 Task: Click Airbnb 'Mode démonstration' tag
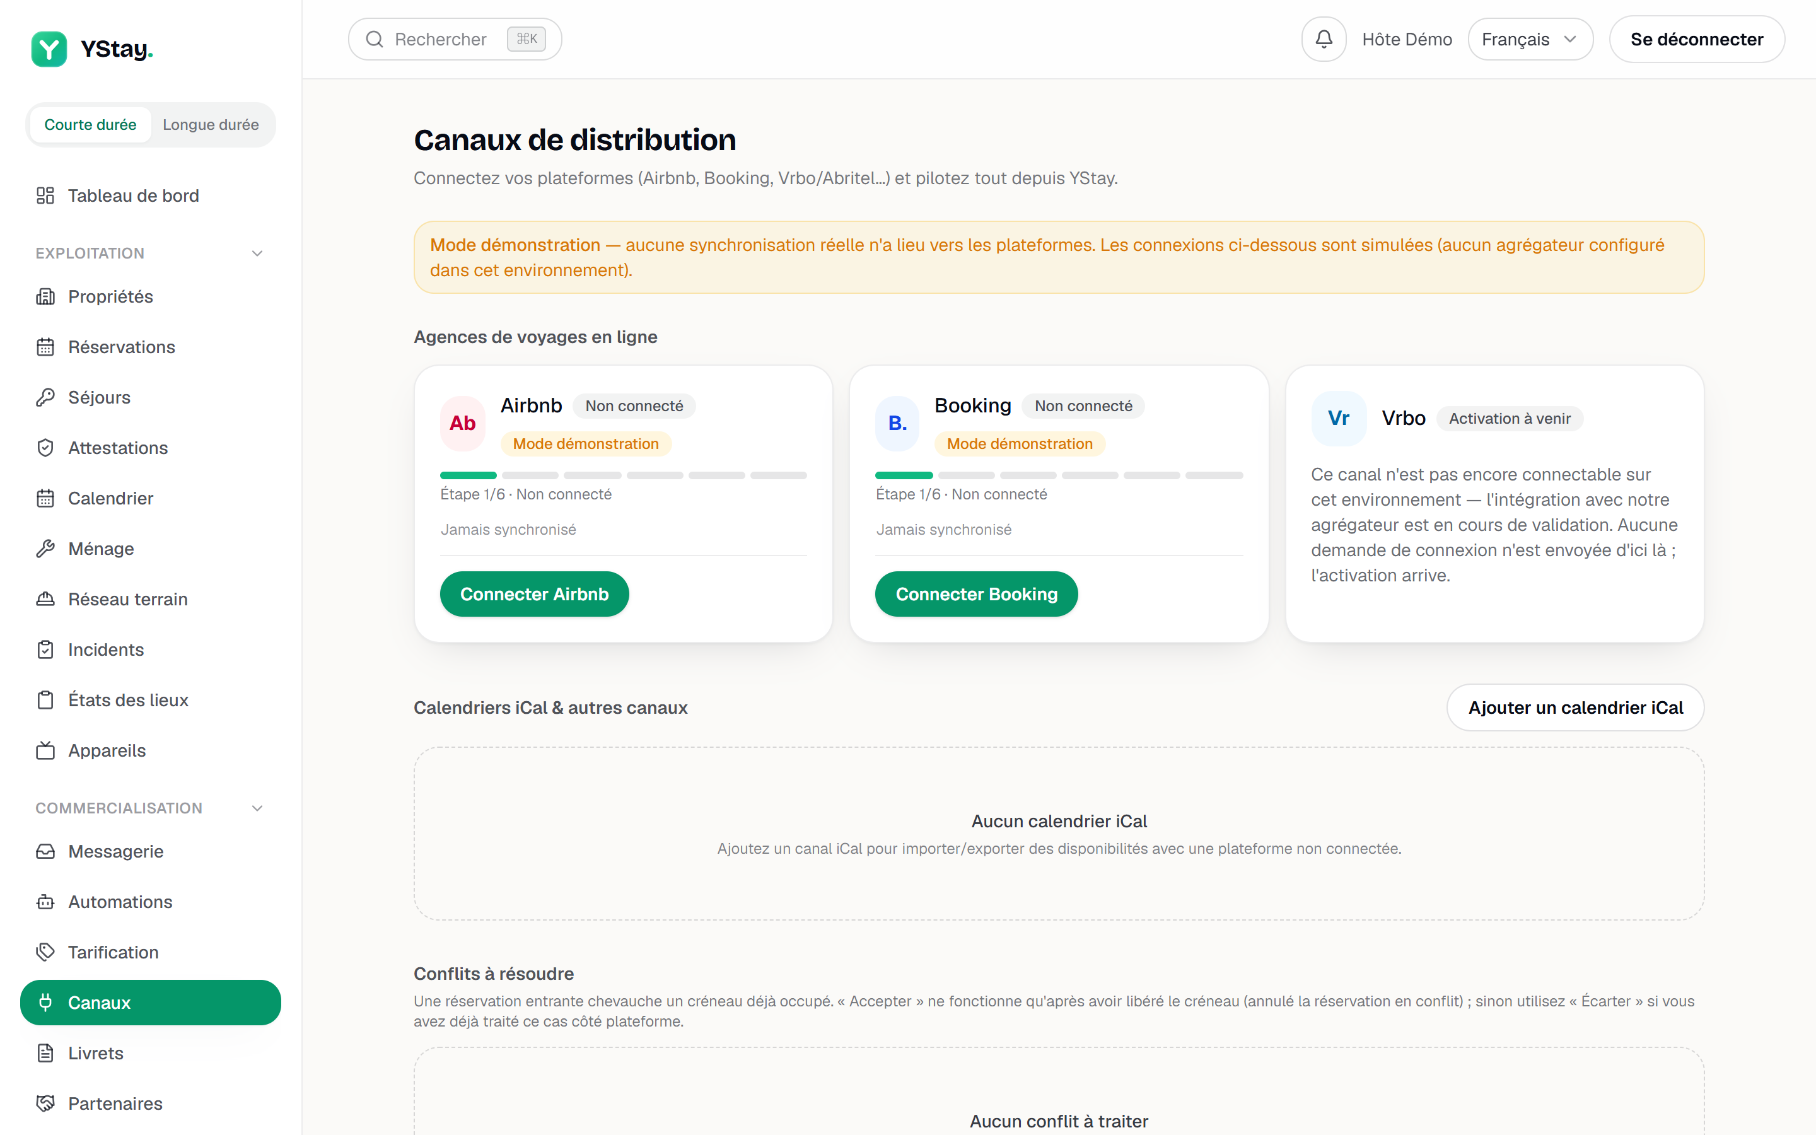click(x=585, y=444)
